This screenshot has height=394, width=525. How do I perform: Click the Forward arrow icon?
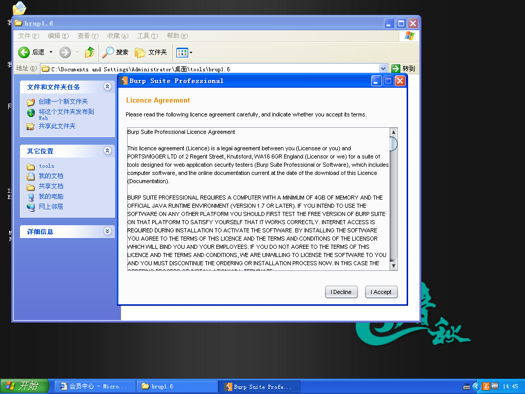(x=65, y=52)
